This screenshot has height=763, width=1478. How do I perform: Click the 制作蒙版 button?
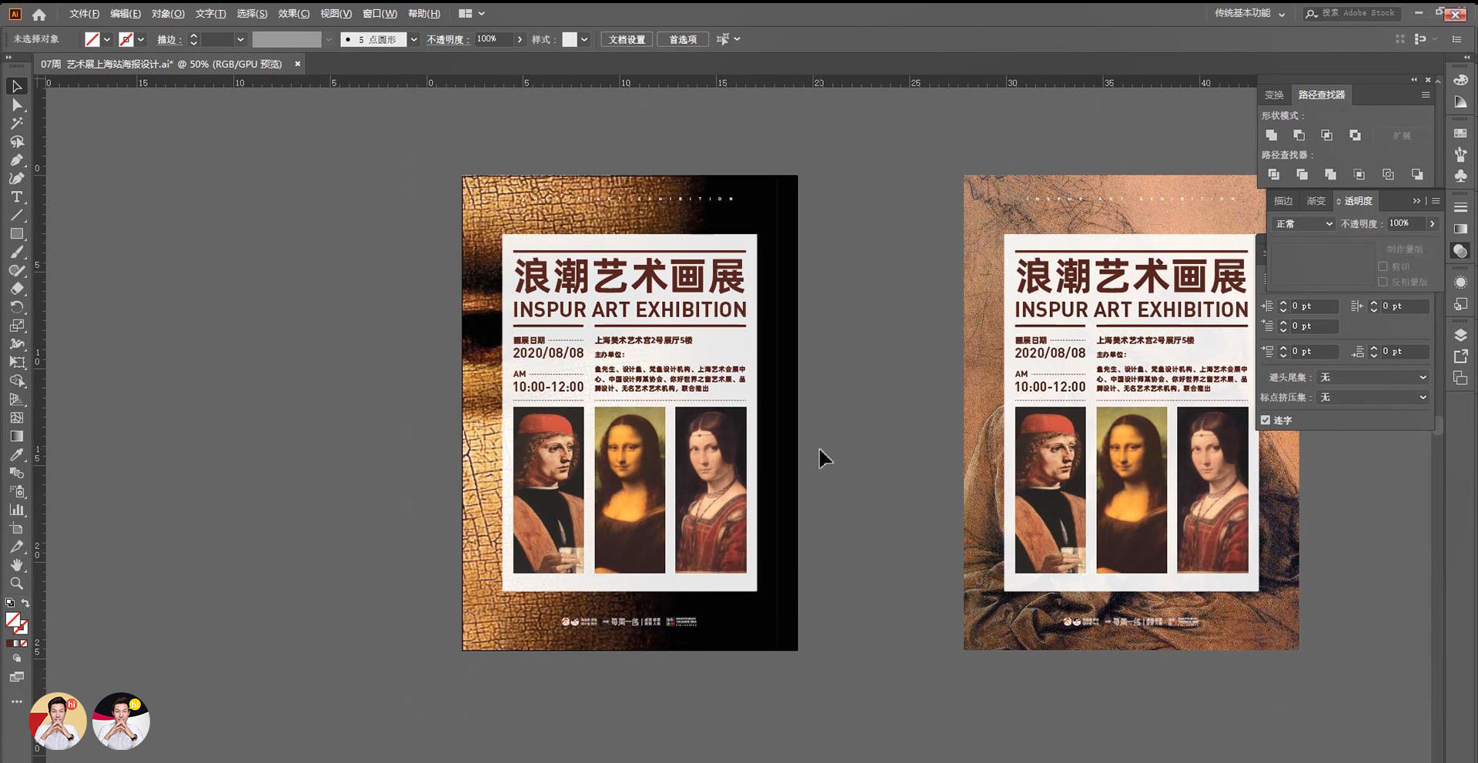coord(1405,249)
